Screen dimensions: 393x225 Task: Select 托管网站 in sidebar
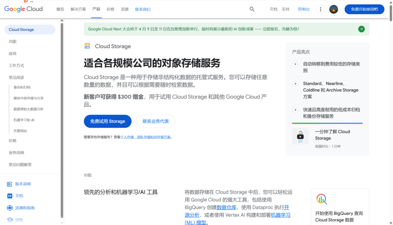(20, 131)
